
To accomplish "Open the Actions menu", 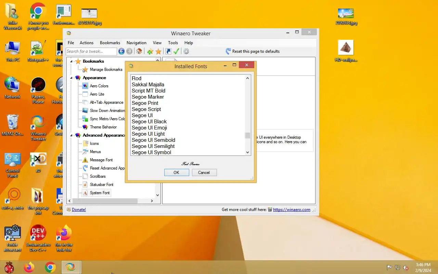I will coord(87,43).
